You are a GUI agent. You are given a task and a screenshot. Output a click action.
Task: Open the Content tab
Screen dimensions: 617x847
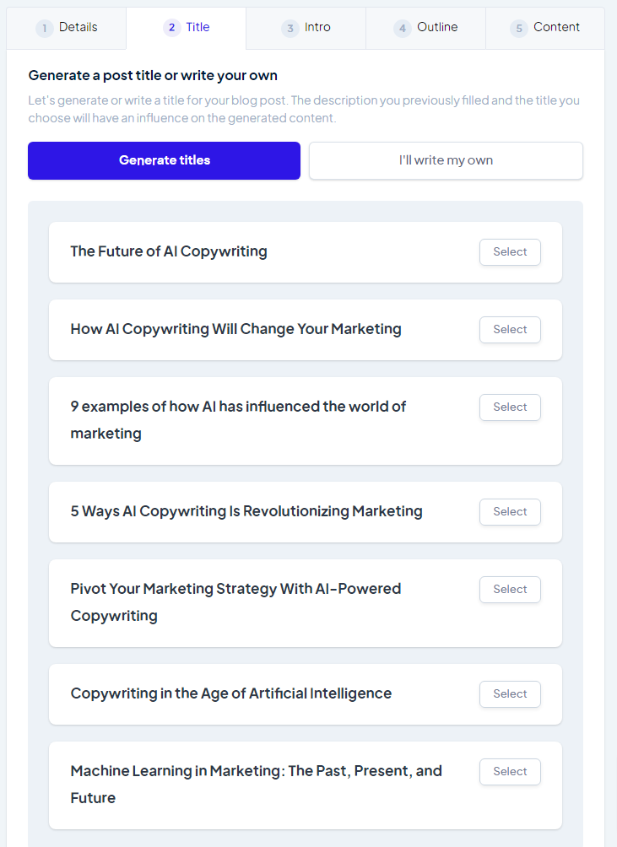545,28
